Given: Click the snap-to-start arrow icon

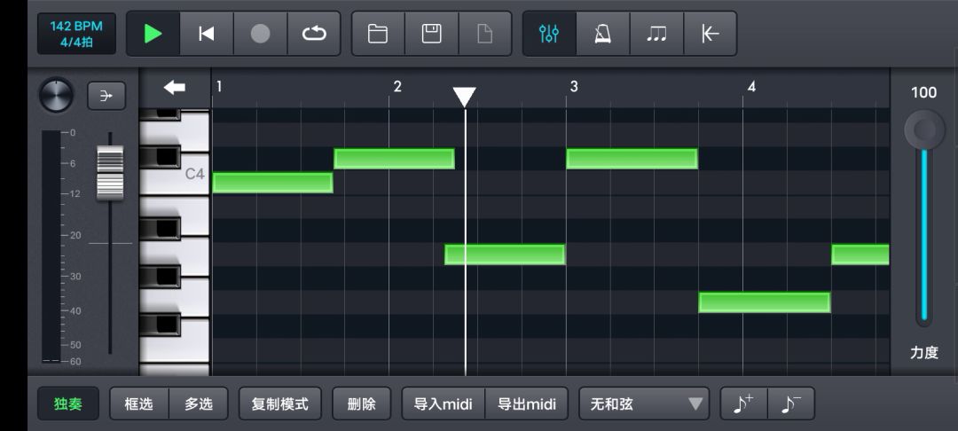Looking at the screenshot, I should tap(711, 34).
